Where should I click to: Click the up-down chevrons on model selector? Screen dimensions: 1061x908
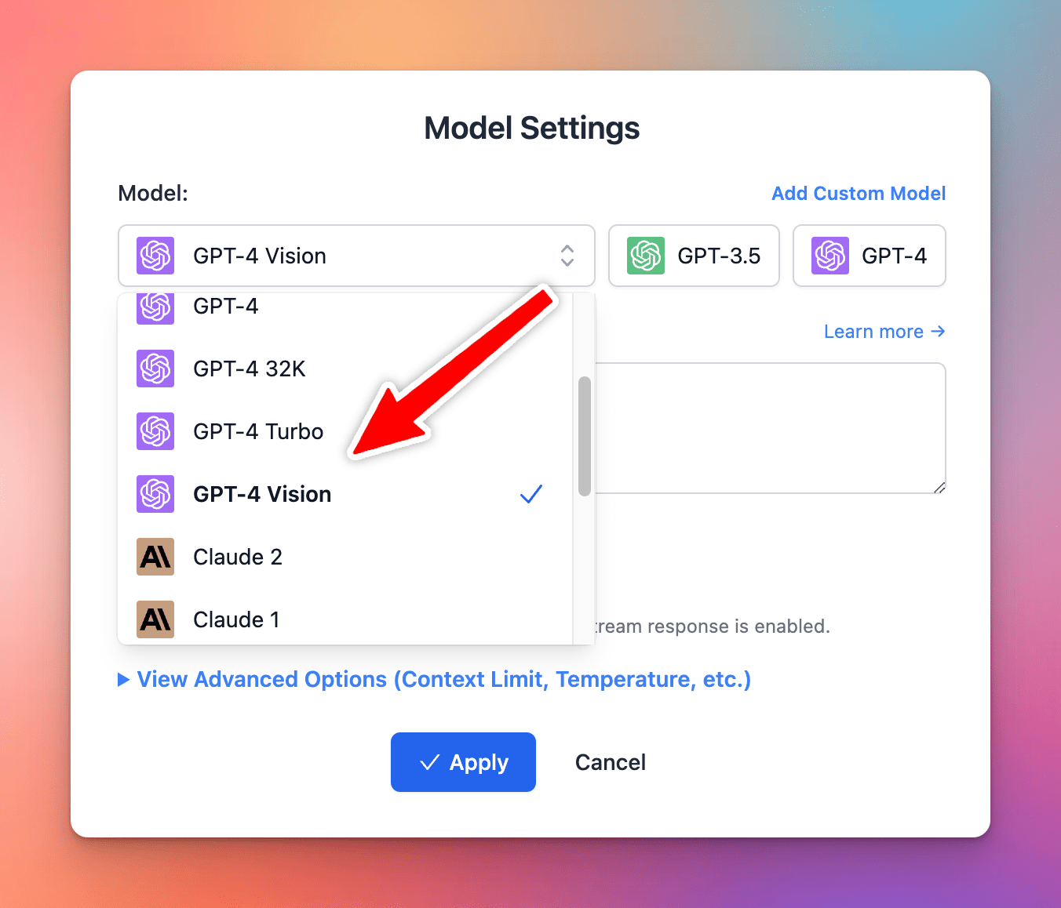tap(567, 256)
